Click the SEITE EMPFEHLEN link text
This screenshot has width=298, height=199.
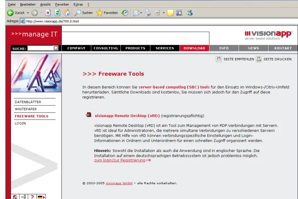(x=239, y=59)
